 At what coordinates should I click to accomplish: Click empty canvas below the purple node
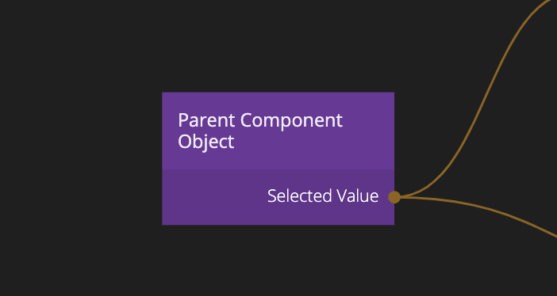tap(278, 260)
